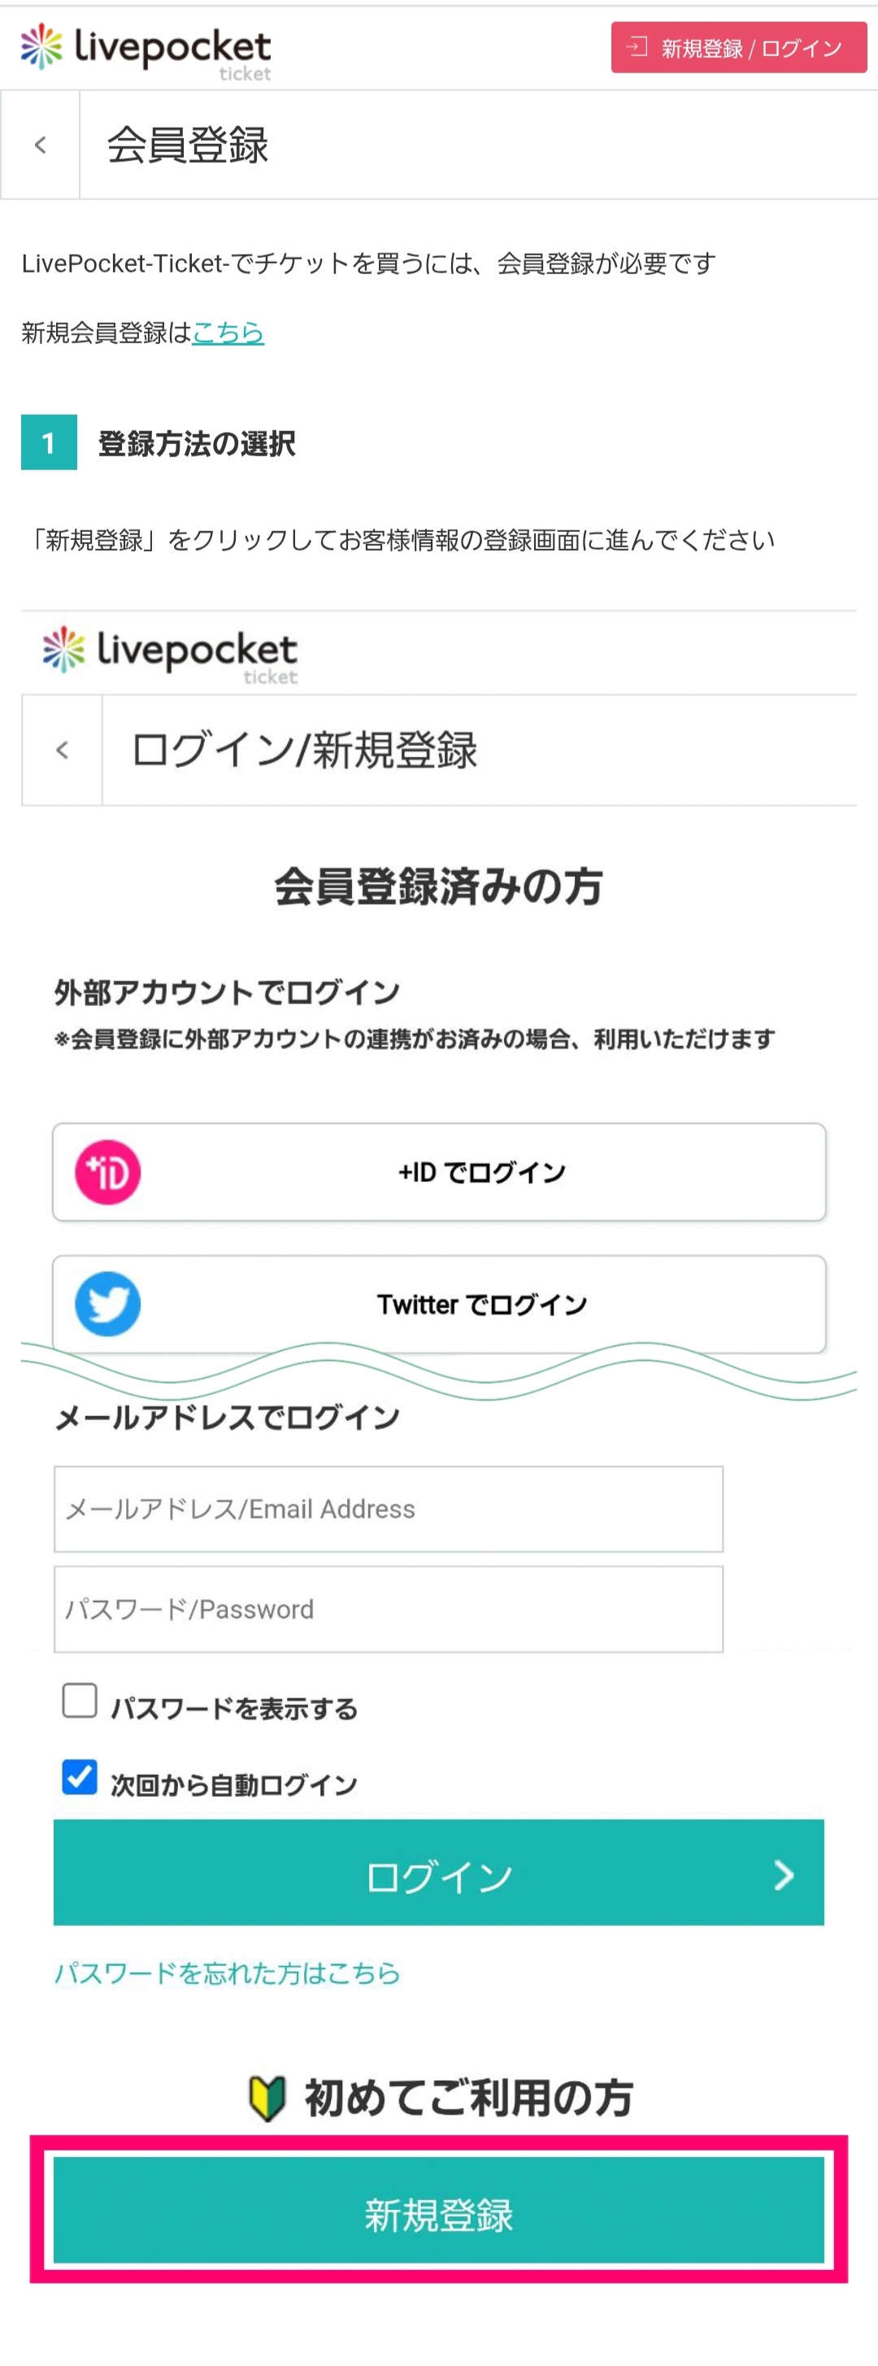Open the こちら new member registration link

coord(228,333)
